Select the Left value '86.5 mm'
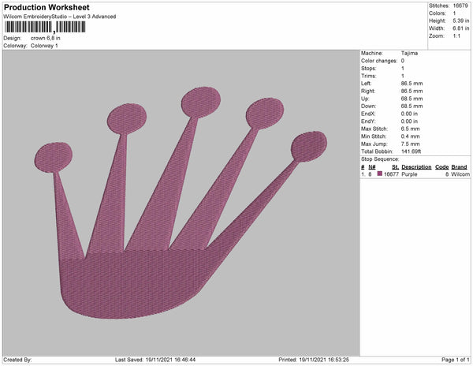473x366 pixels. (x=412, y=84)
